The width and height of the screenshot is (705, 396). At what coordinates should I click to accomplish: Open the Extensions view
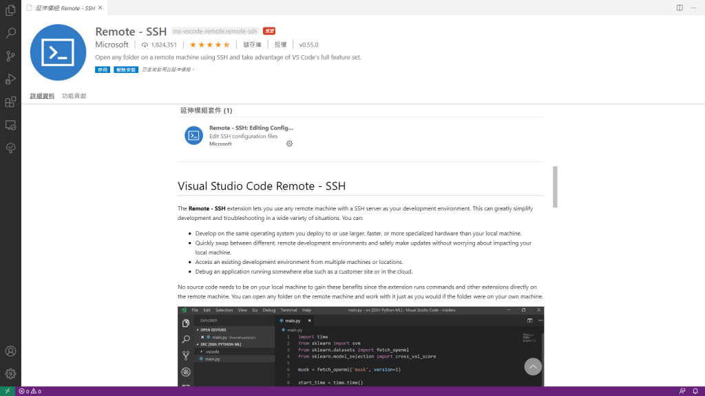pyautogui.click(x=10, y=102)
